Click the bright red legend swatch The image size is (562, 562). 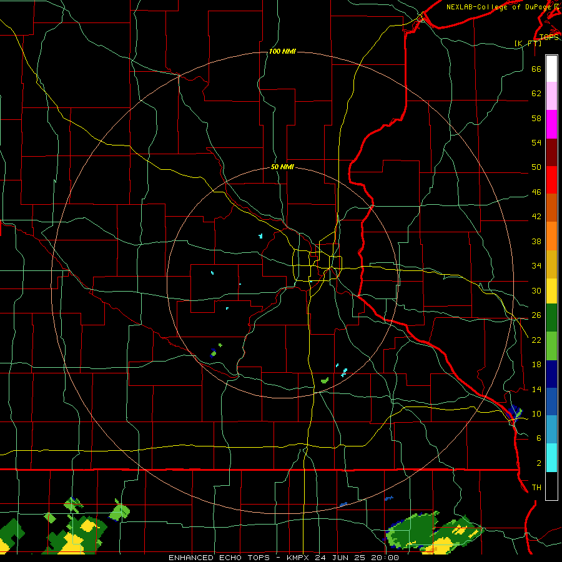click(x=551, y=180)
